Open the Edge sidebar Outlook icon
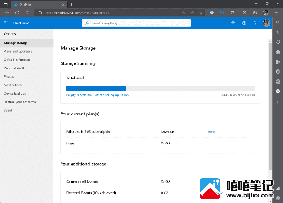The height and width of the screenshot is (203, 283). 278,81
